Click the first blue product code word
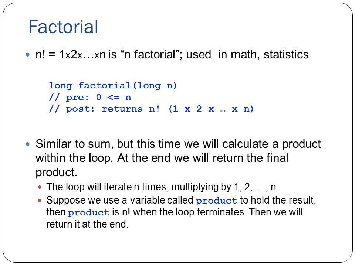 pos(216,201)
